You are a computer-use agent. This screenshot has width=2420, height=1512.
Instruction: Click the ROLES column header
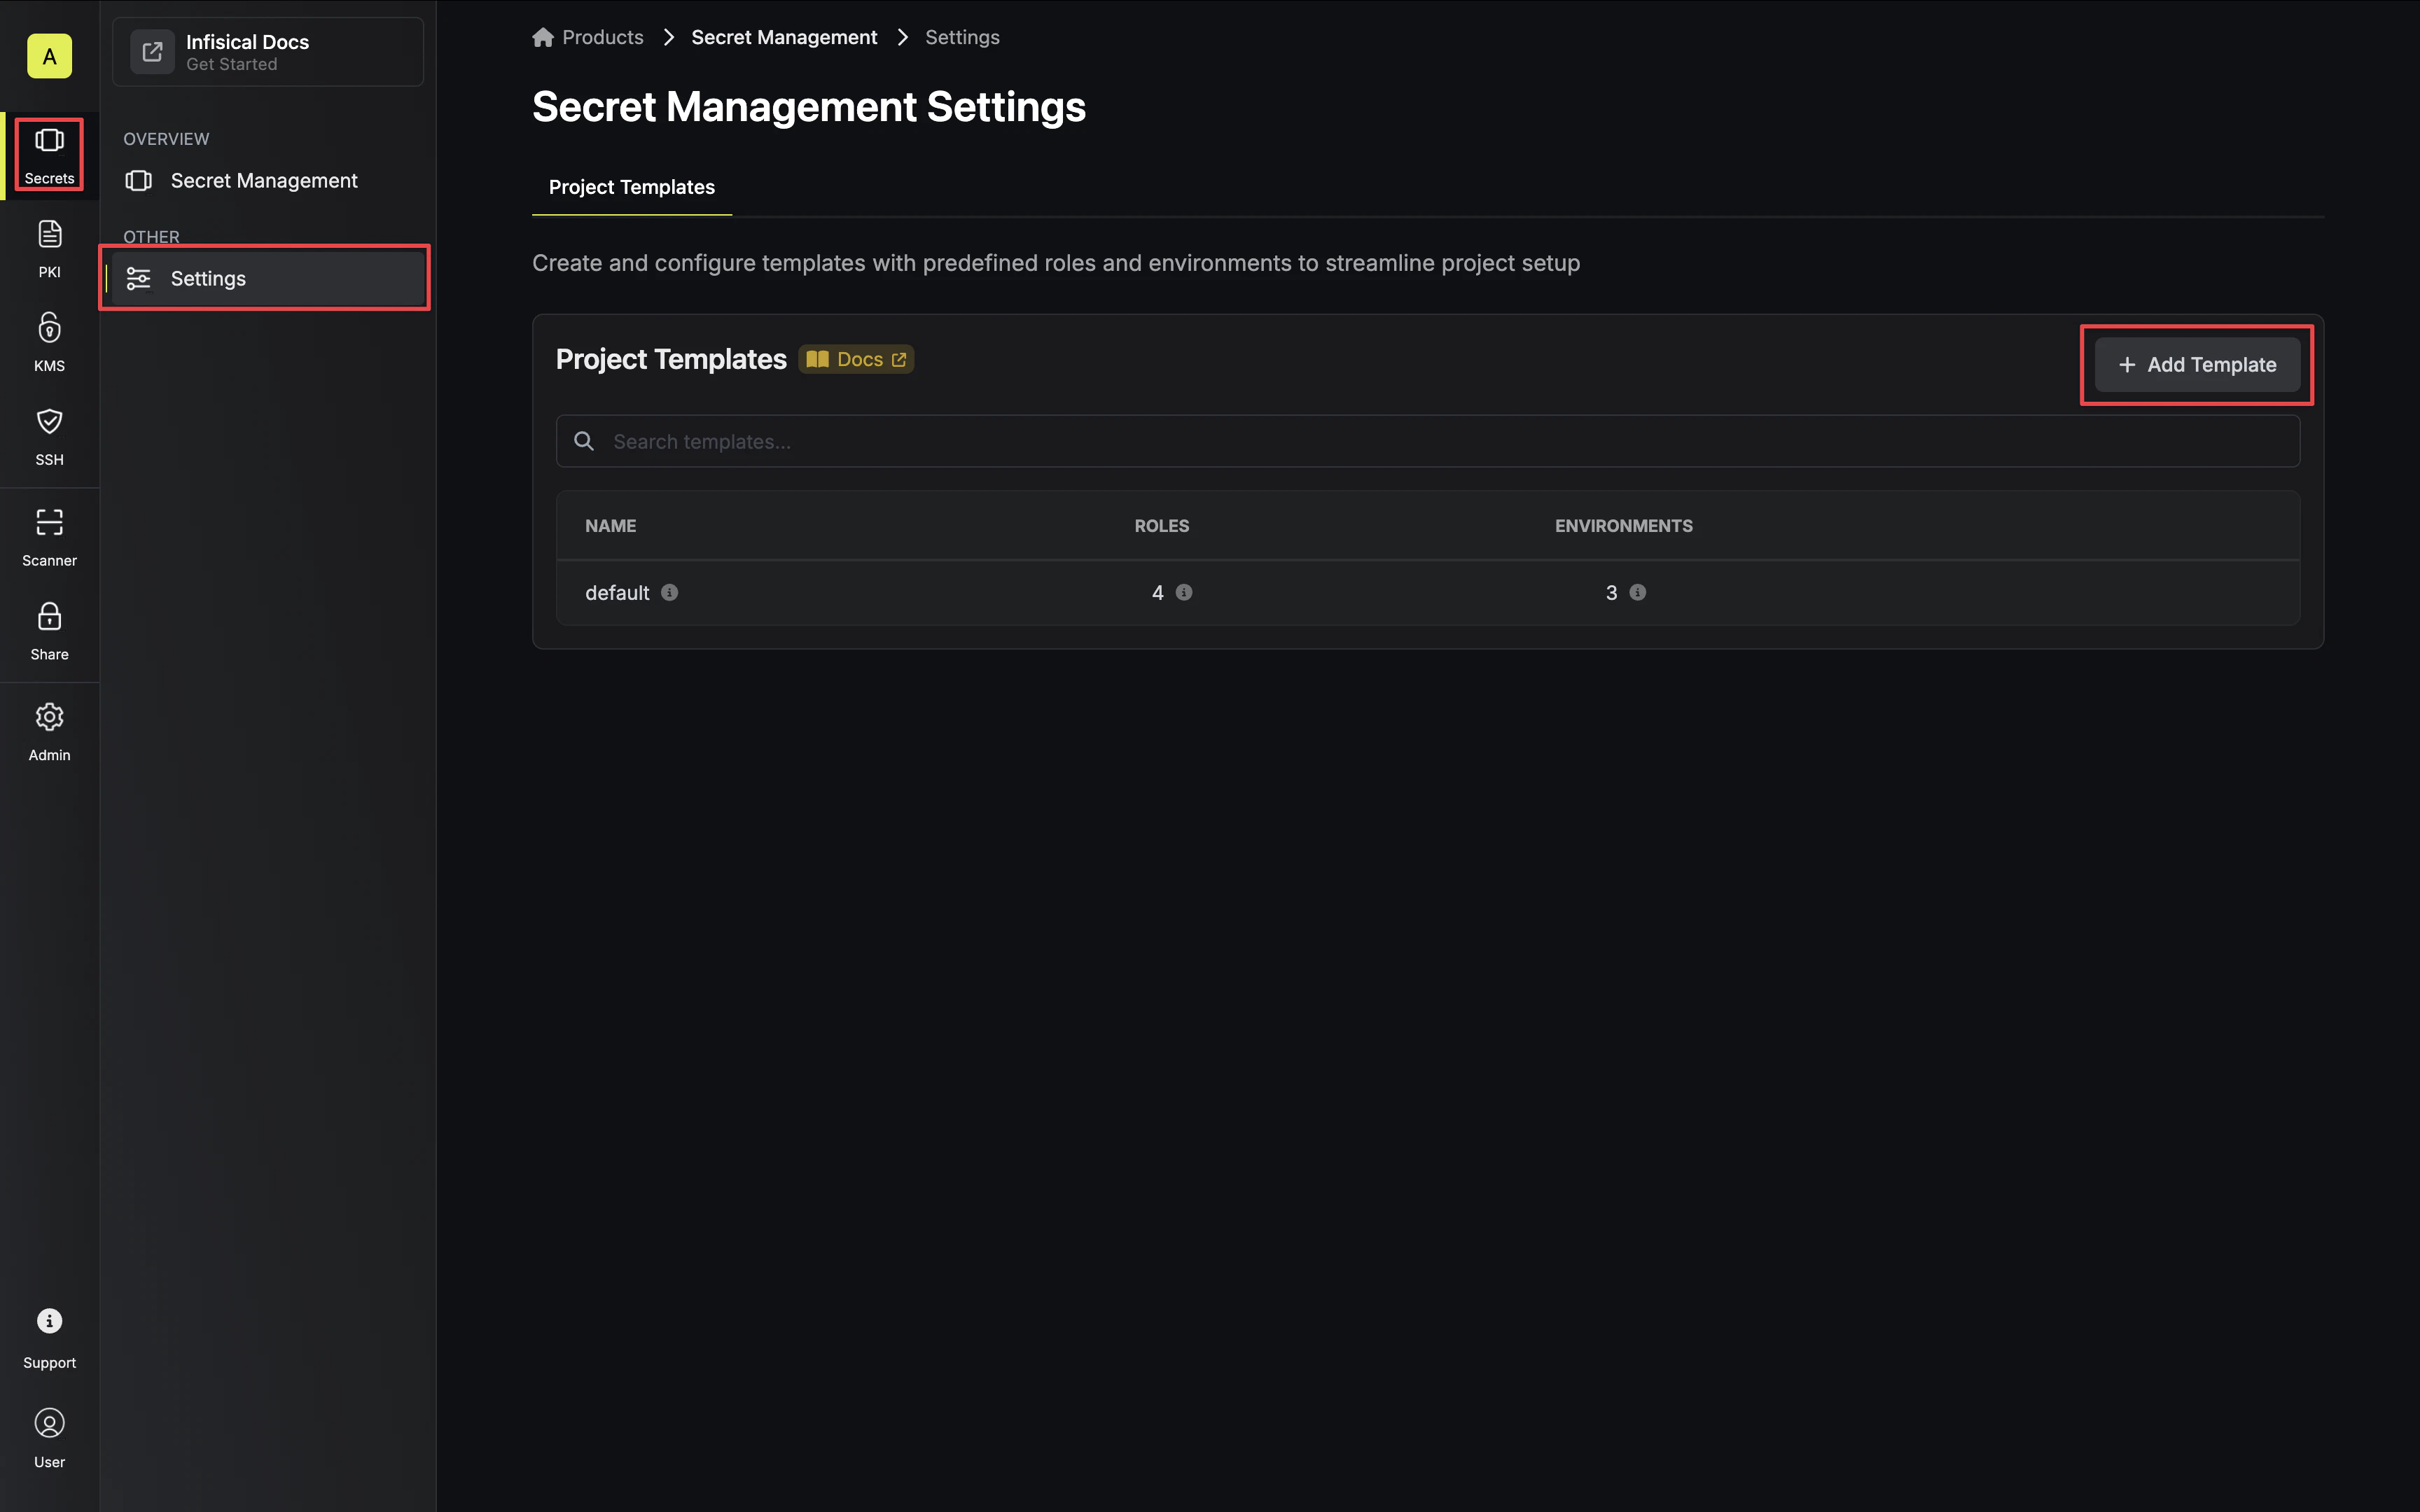1162,526
